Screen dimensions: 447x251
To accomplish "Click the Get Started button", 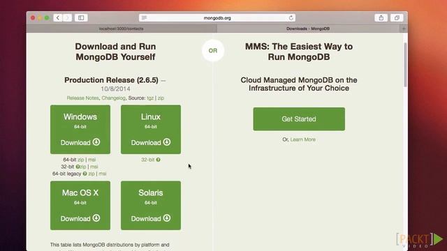I will pos(299,119).
